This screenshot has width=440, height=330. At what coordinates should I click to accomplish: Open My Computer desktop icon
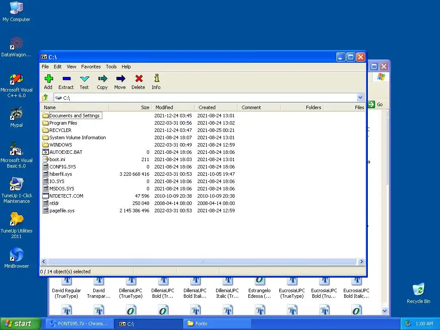(x=17, y=12)
